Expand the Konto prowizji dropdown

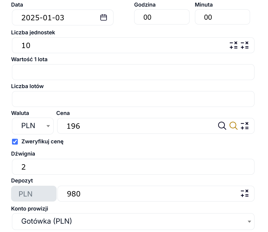[x=133, y=221]
